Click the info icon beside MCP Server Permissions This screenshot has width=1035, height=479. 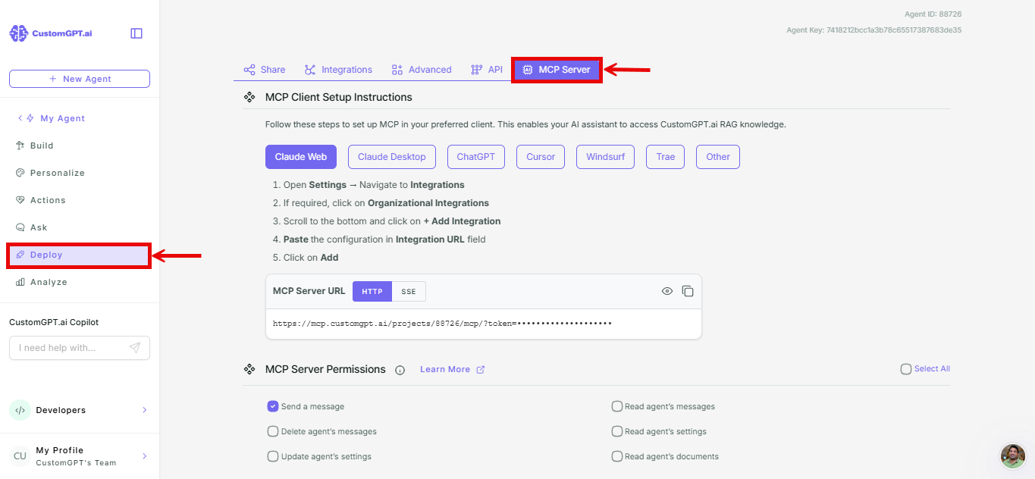pyautogui.click(x=400, y=370)
